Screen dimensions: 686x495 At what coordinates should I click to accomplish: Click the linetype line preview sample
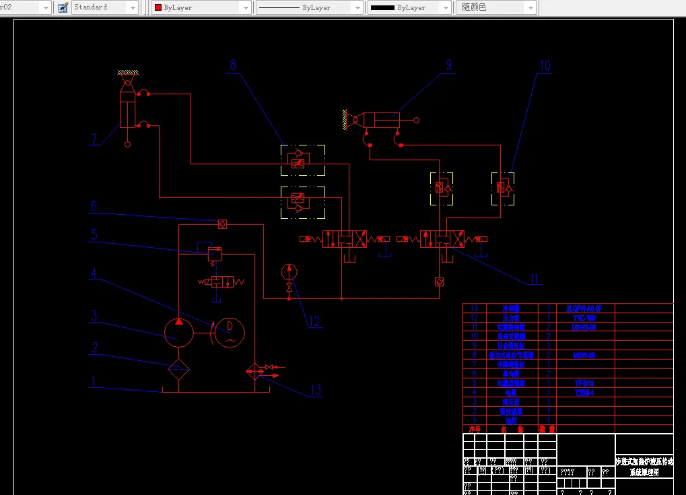click(279, 7)
